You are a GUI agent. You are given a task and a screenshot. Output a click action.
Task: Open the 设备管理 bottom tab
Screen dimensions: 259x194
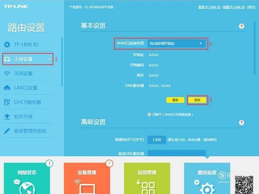pyautogui.click(x=87, y=179)
